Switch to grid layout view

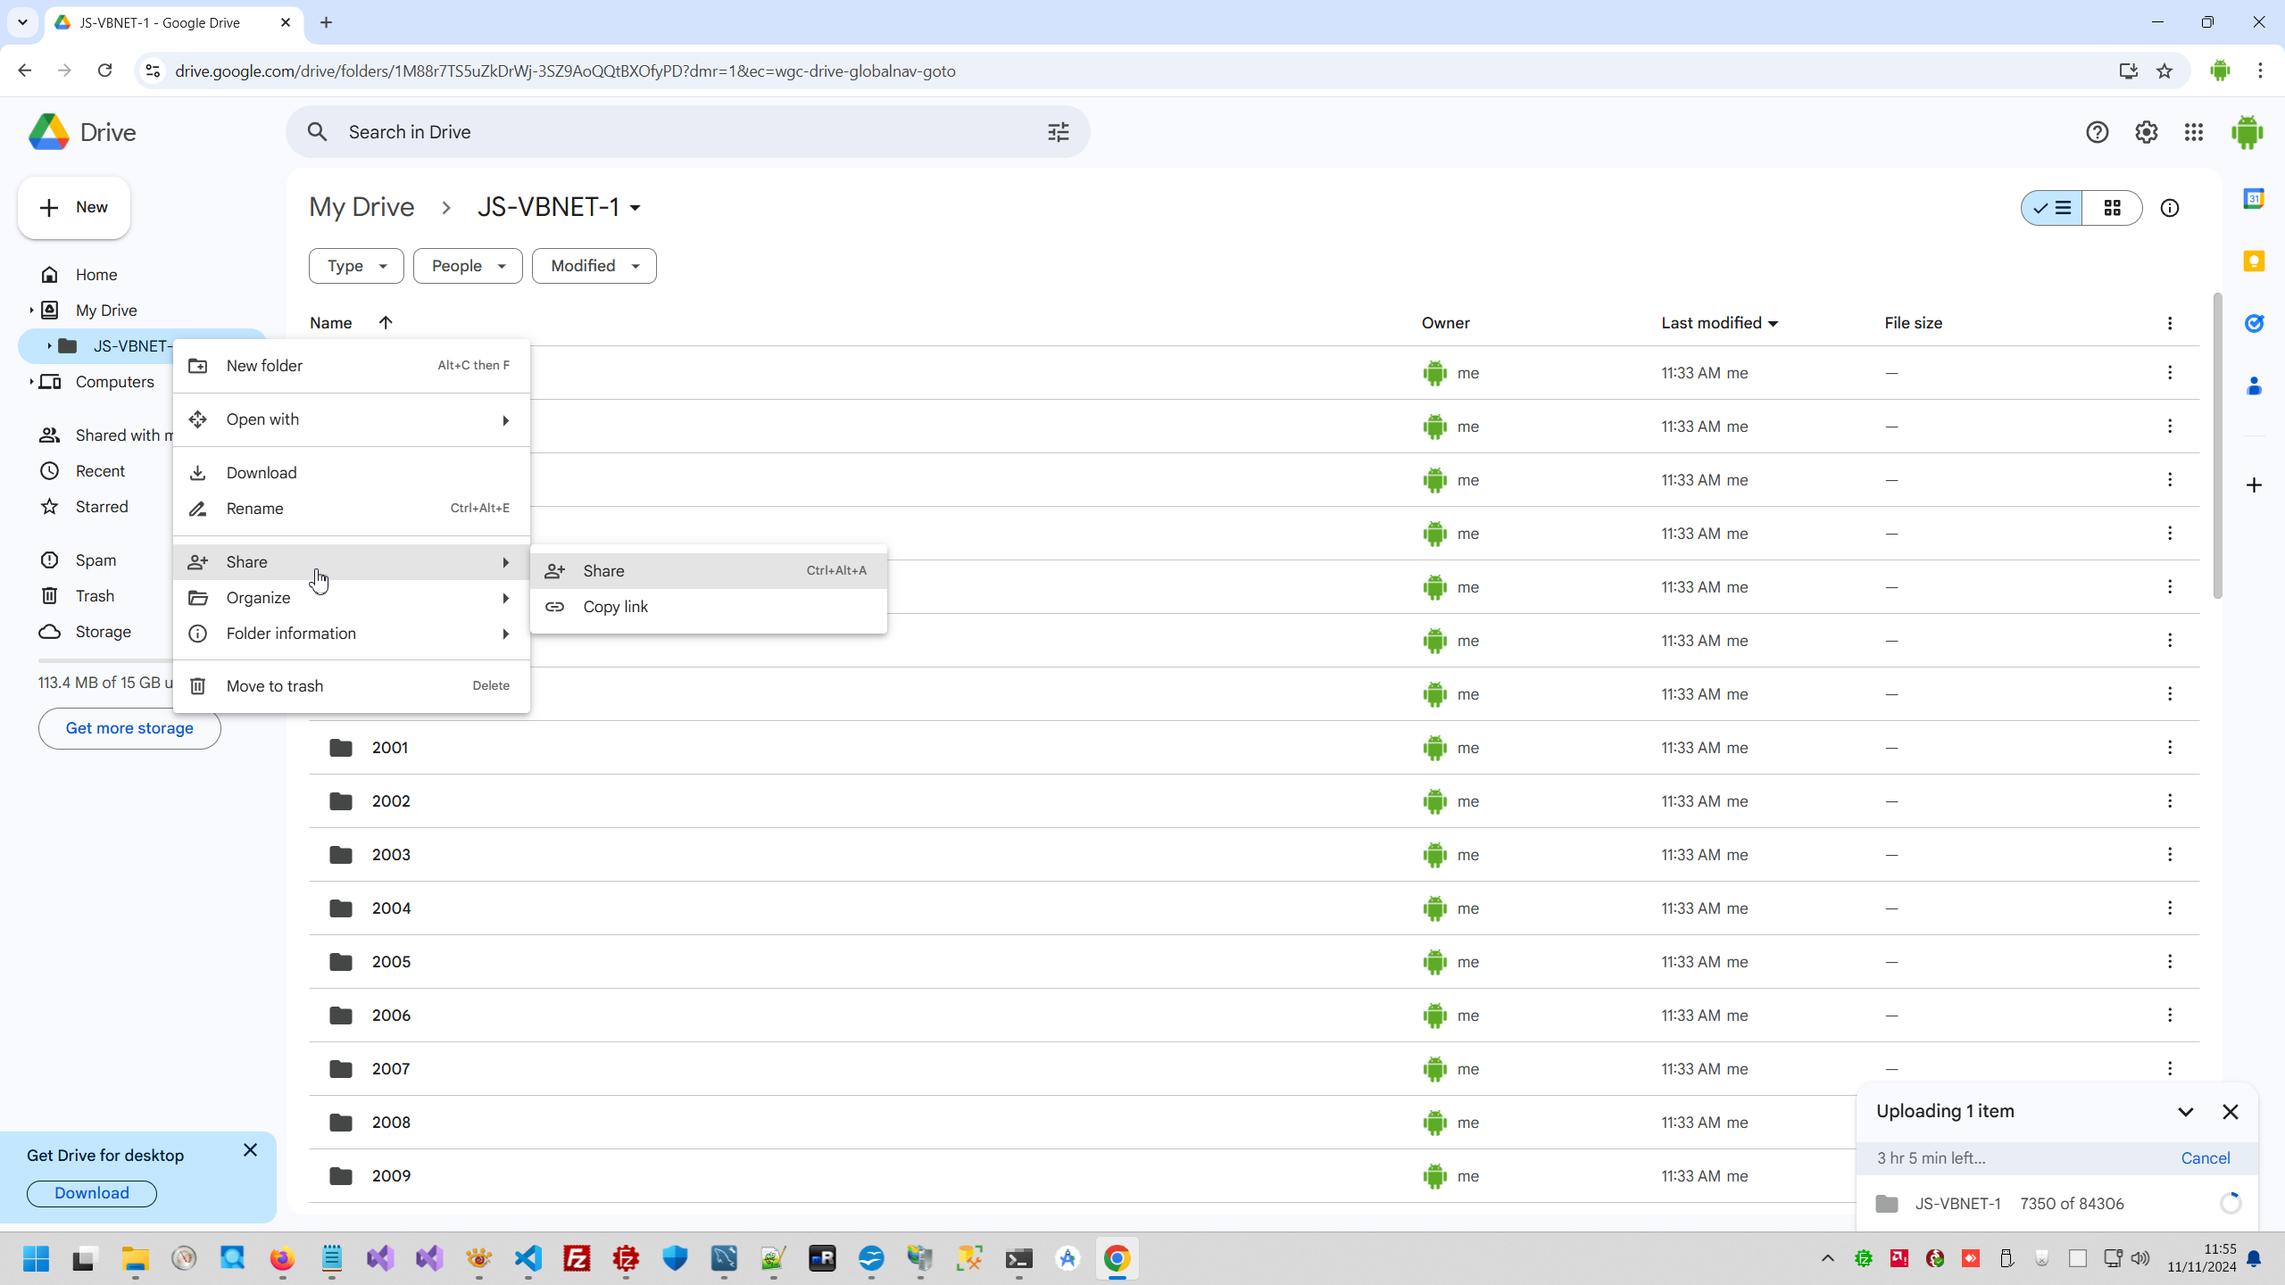pyautogui.click(x=2112, y=208)
